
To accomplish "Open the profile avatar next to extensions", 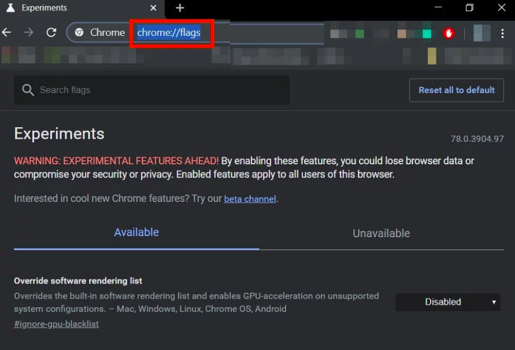I will (x=481, y=33).
